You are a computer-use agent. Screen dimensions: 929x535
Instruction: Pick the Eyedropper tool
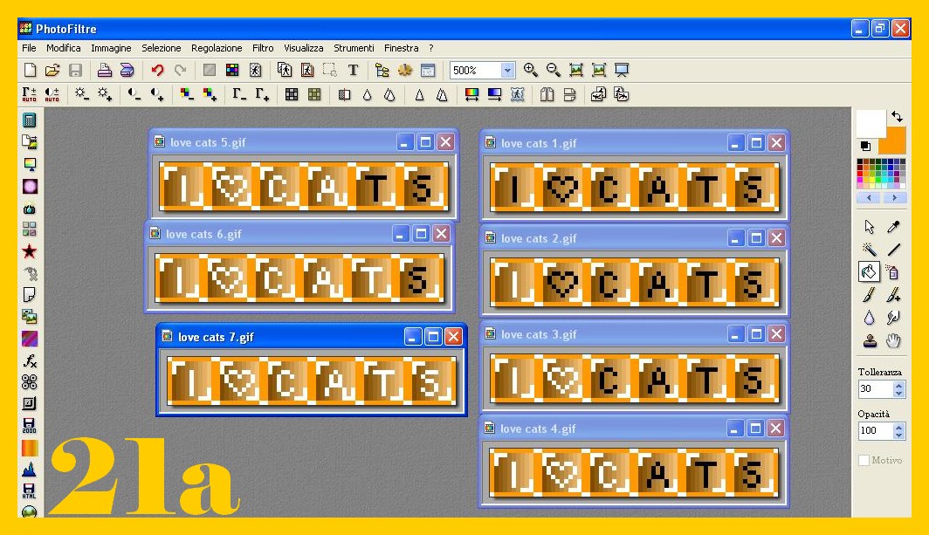[893, 227]
